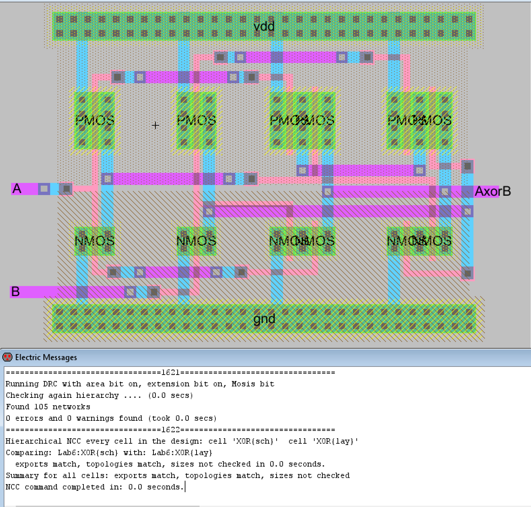Click the rightmost overlapping NMOS transistor pair
The width and height of the screenshot is (531, 507).
[419, 241]
